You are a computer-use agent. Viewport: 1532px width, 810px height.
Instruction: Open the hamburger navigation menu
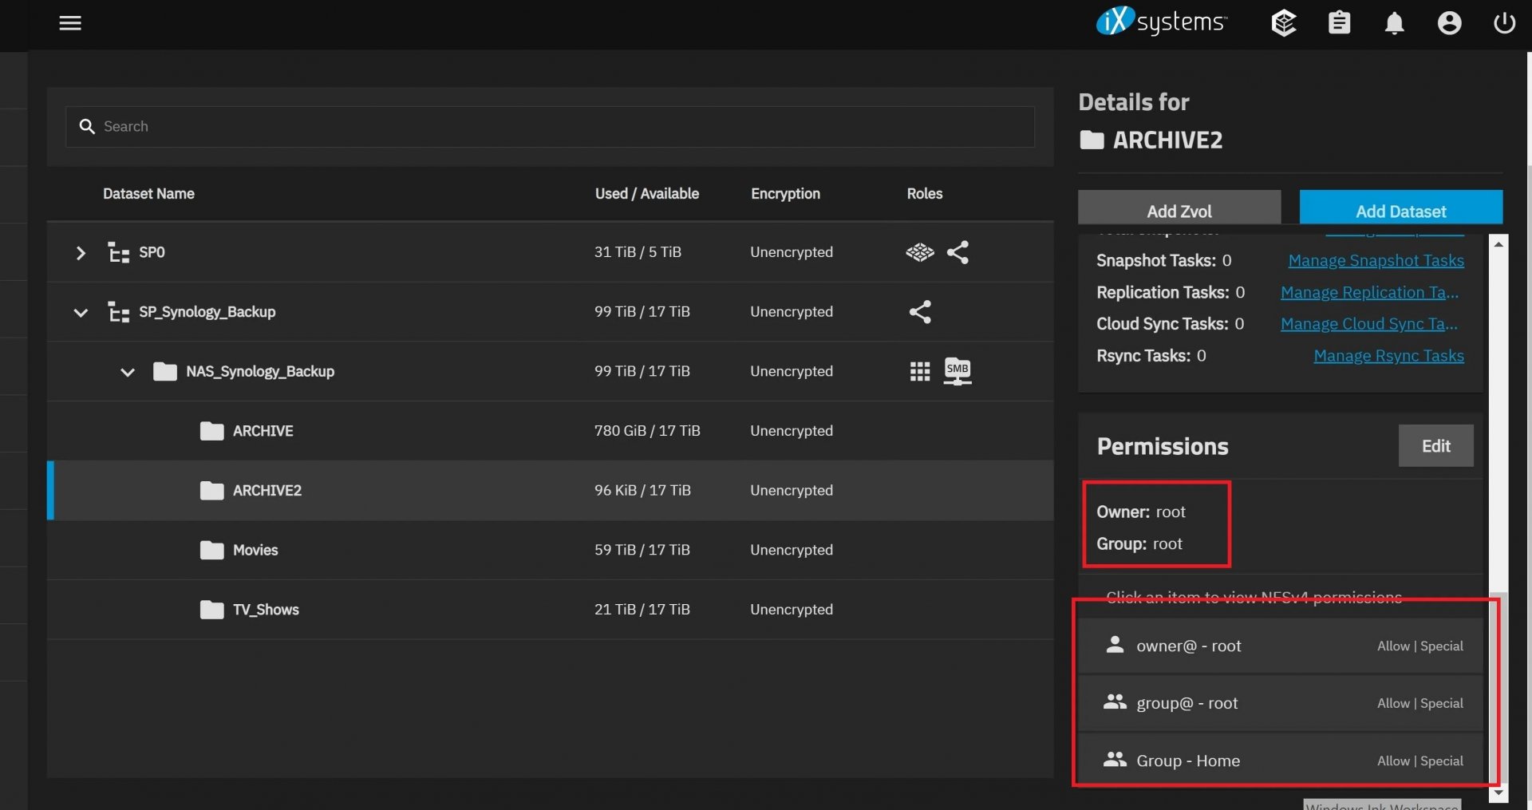[x=70, y=23]
